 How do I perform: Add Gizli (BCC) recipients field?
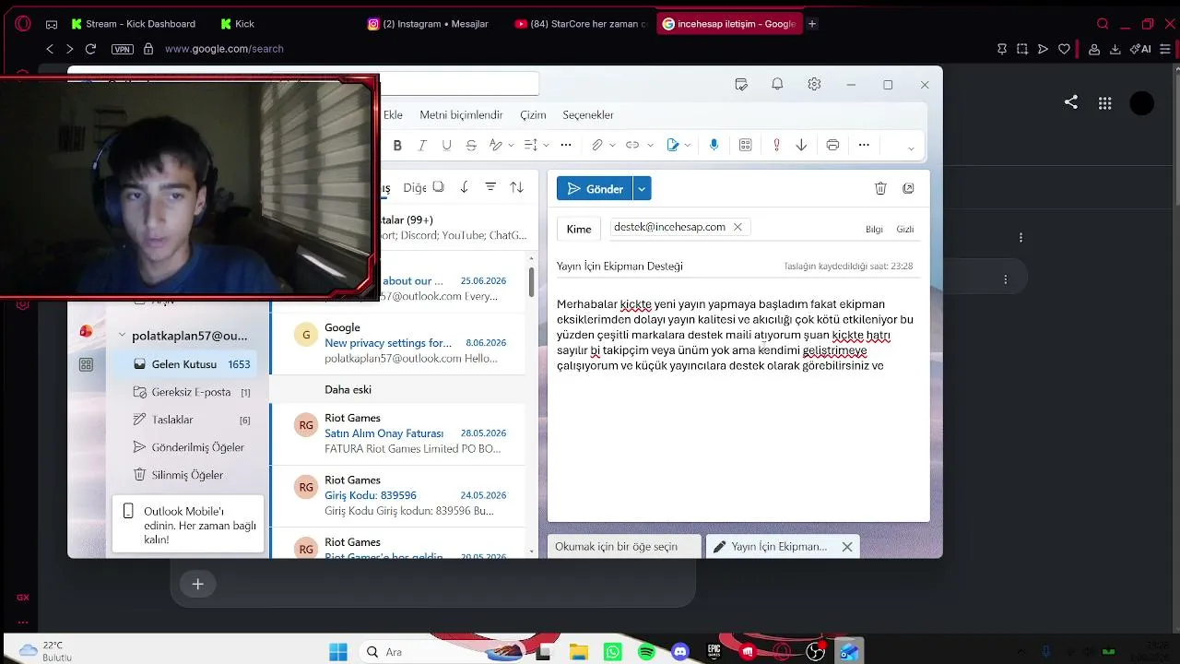tap(905, 230)
